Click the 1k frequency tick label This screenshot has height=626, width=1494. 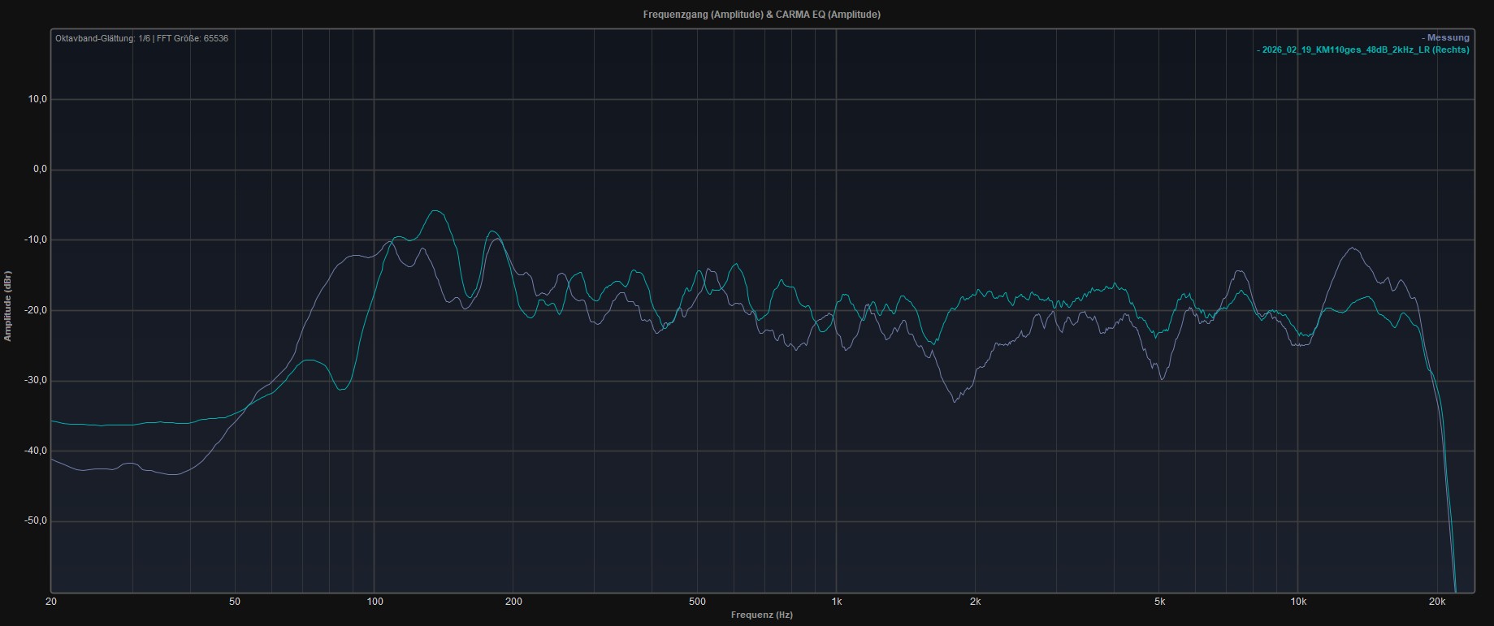coord(836,602)
